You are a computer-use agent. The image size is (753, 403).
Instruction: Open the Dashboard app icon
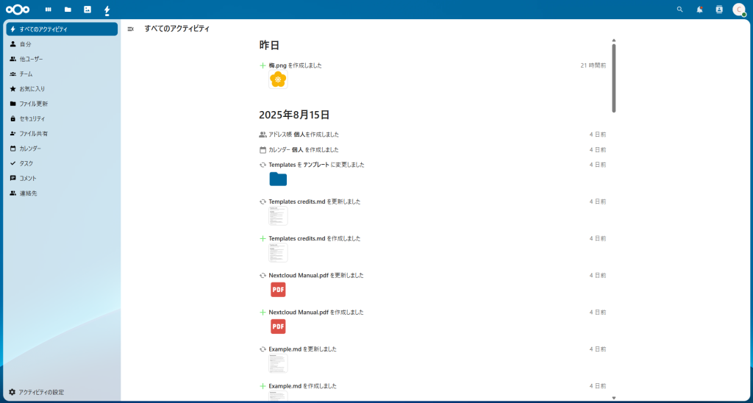[49, 10]
